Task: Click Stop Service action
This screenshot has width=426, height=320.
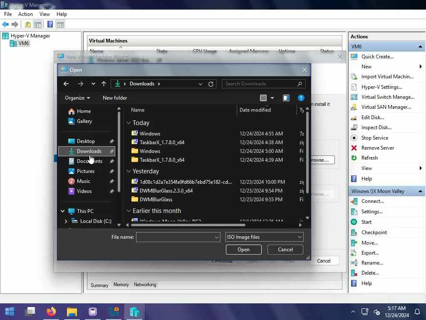Action: pyautogui.click(x=374, y=138)
